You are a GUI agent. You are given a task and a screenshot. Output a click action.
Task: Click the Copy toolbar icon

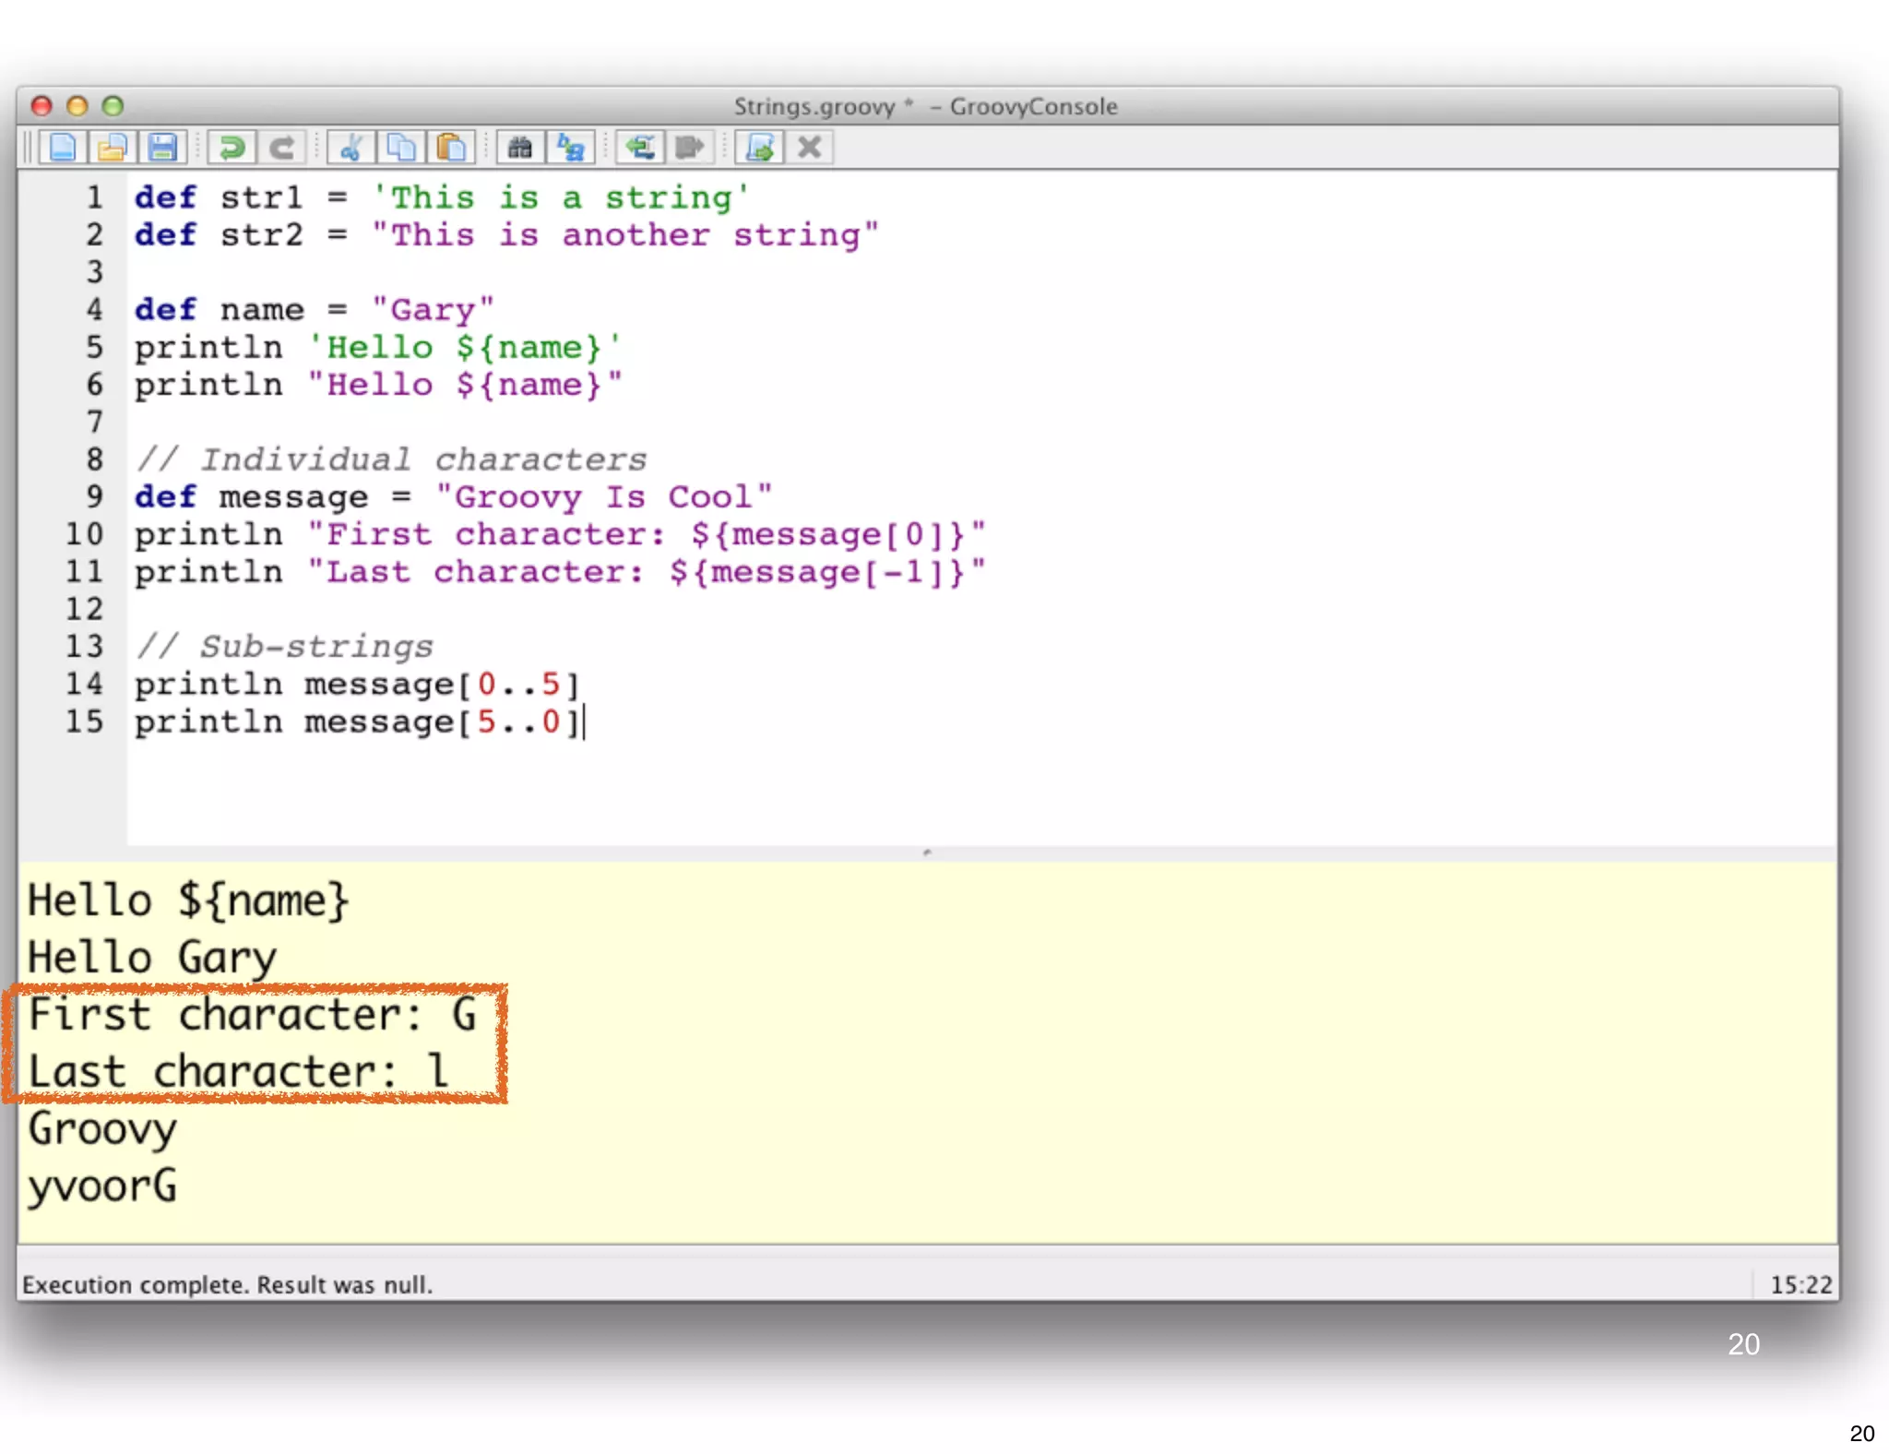(400, 148)
